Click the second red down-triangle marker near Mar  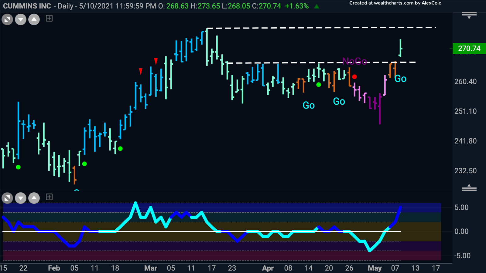click(x=156, y=62)
